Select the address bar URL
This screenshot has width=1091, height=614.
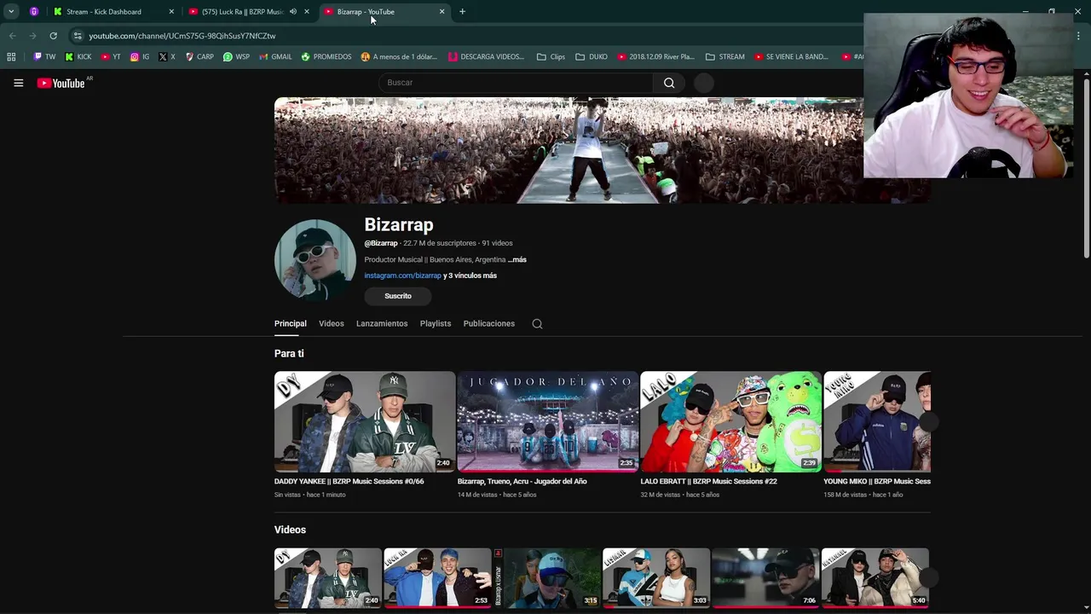182,36
